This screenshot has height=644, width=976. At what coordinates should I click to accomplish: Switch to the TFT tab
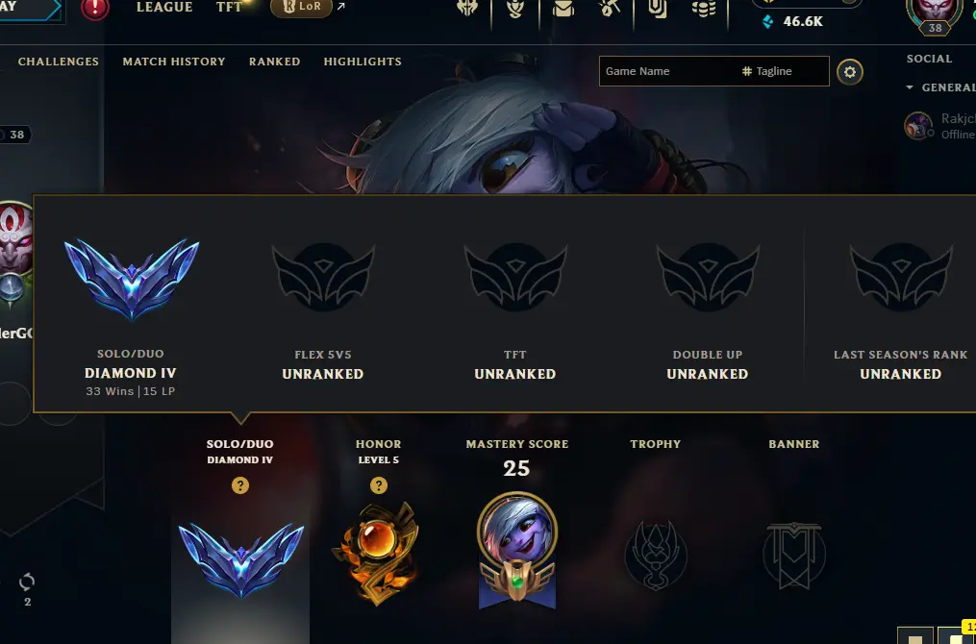pos(229,8)
